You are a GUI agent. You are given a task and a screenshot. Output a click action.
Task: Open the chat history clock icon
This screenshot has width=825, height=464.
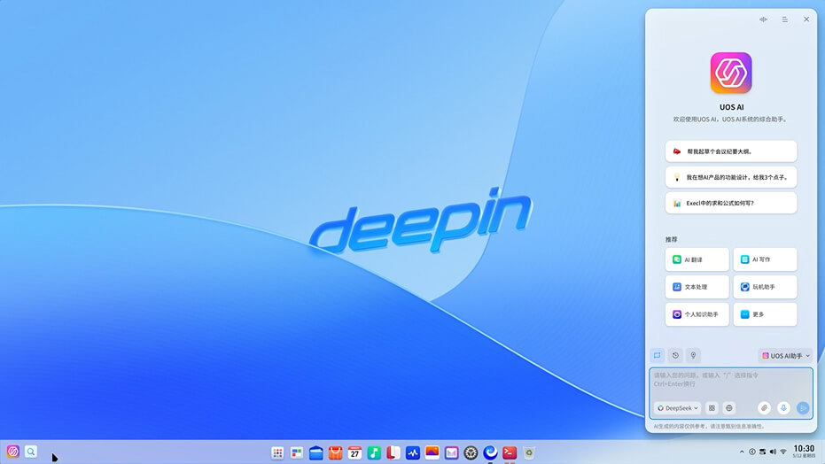click(675, 355)
